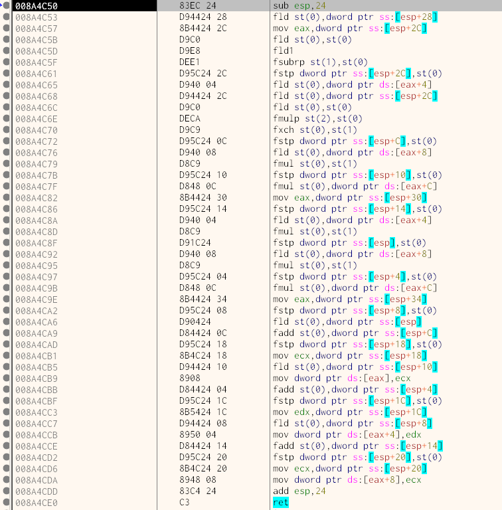Select the opcode bytes DECA

pos(190,118)
